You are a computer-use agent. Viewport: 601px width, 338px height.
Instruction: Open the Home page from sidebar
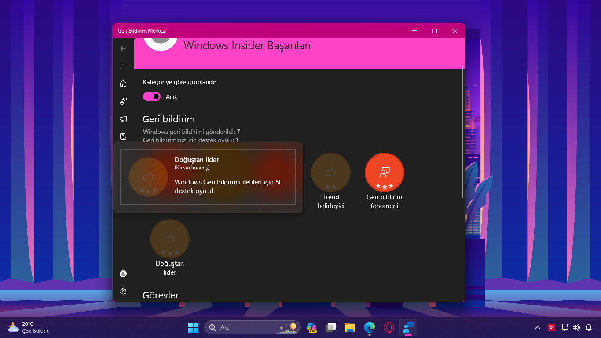[123, 84]
